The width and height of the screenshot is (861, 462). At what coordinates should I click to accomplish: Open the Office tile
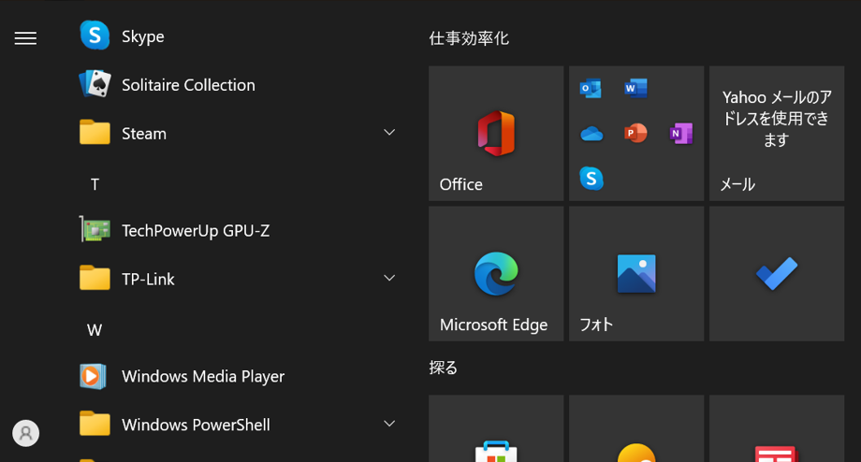[496, 134]
